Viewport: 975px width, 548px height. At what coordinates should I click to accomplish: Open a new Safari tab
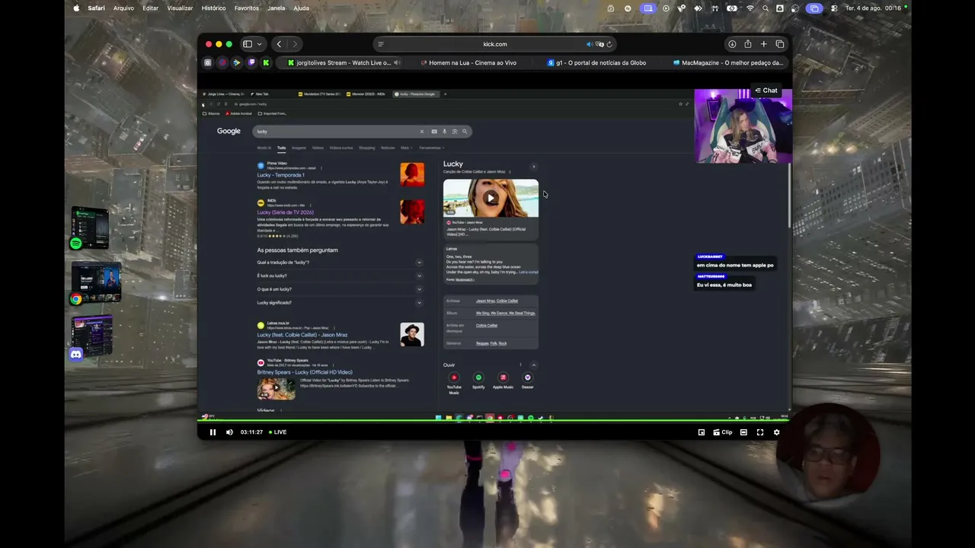(763, 44)
